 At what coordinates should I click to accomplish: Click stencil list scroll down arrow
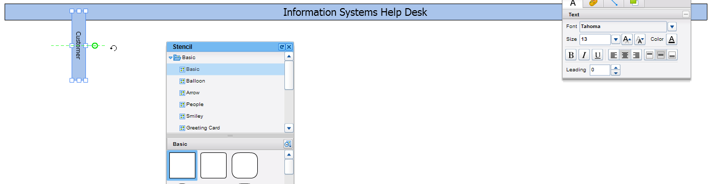[x=289, y=128]
